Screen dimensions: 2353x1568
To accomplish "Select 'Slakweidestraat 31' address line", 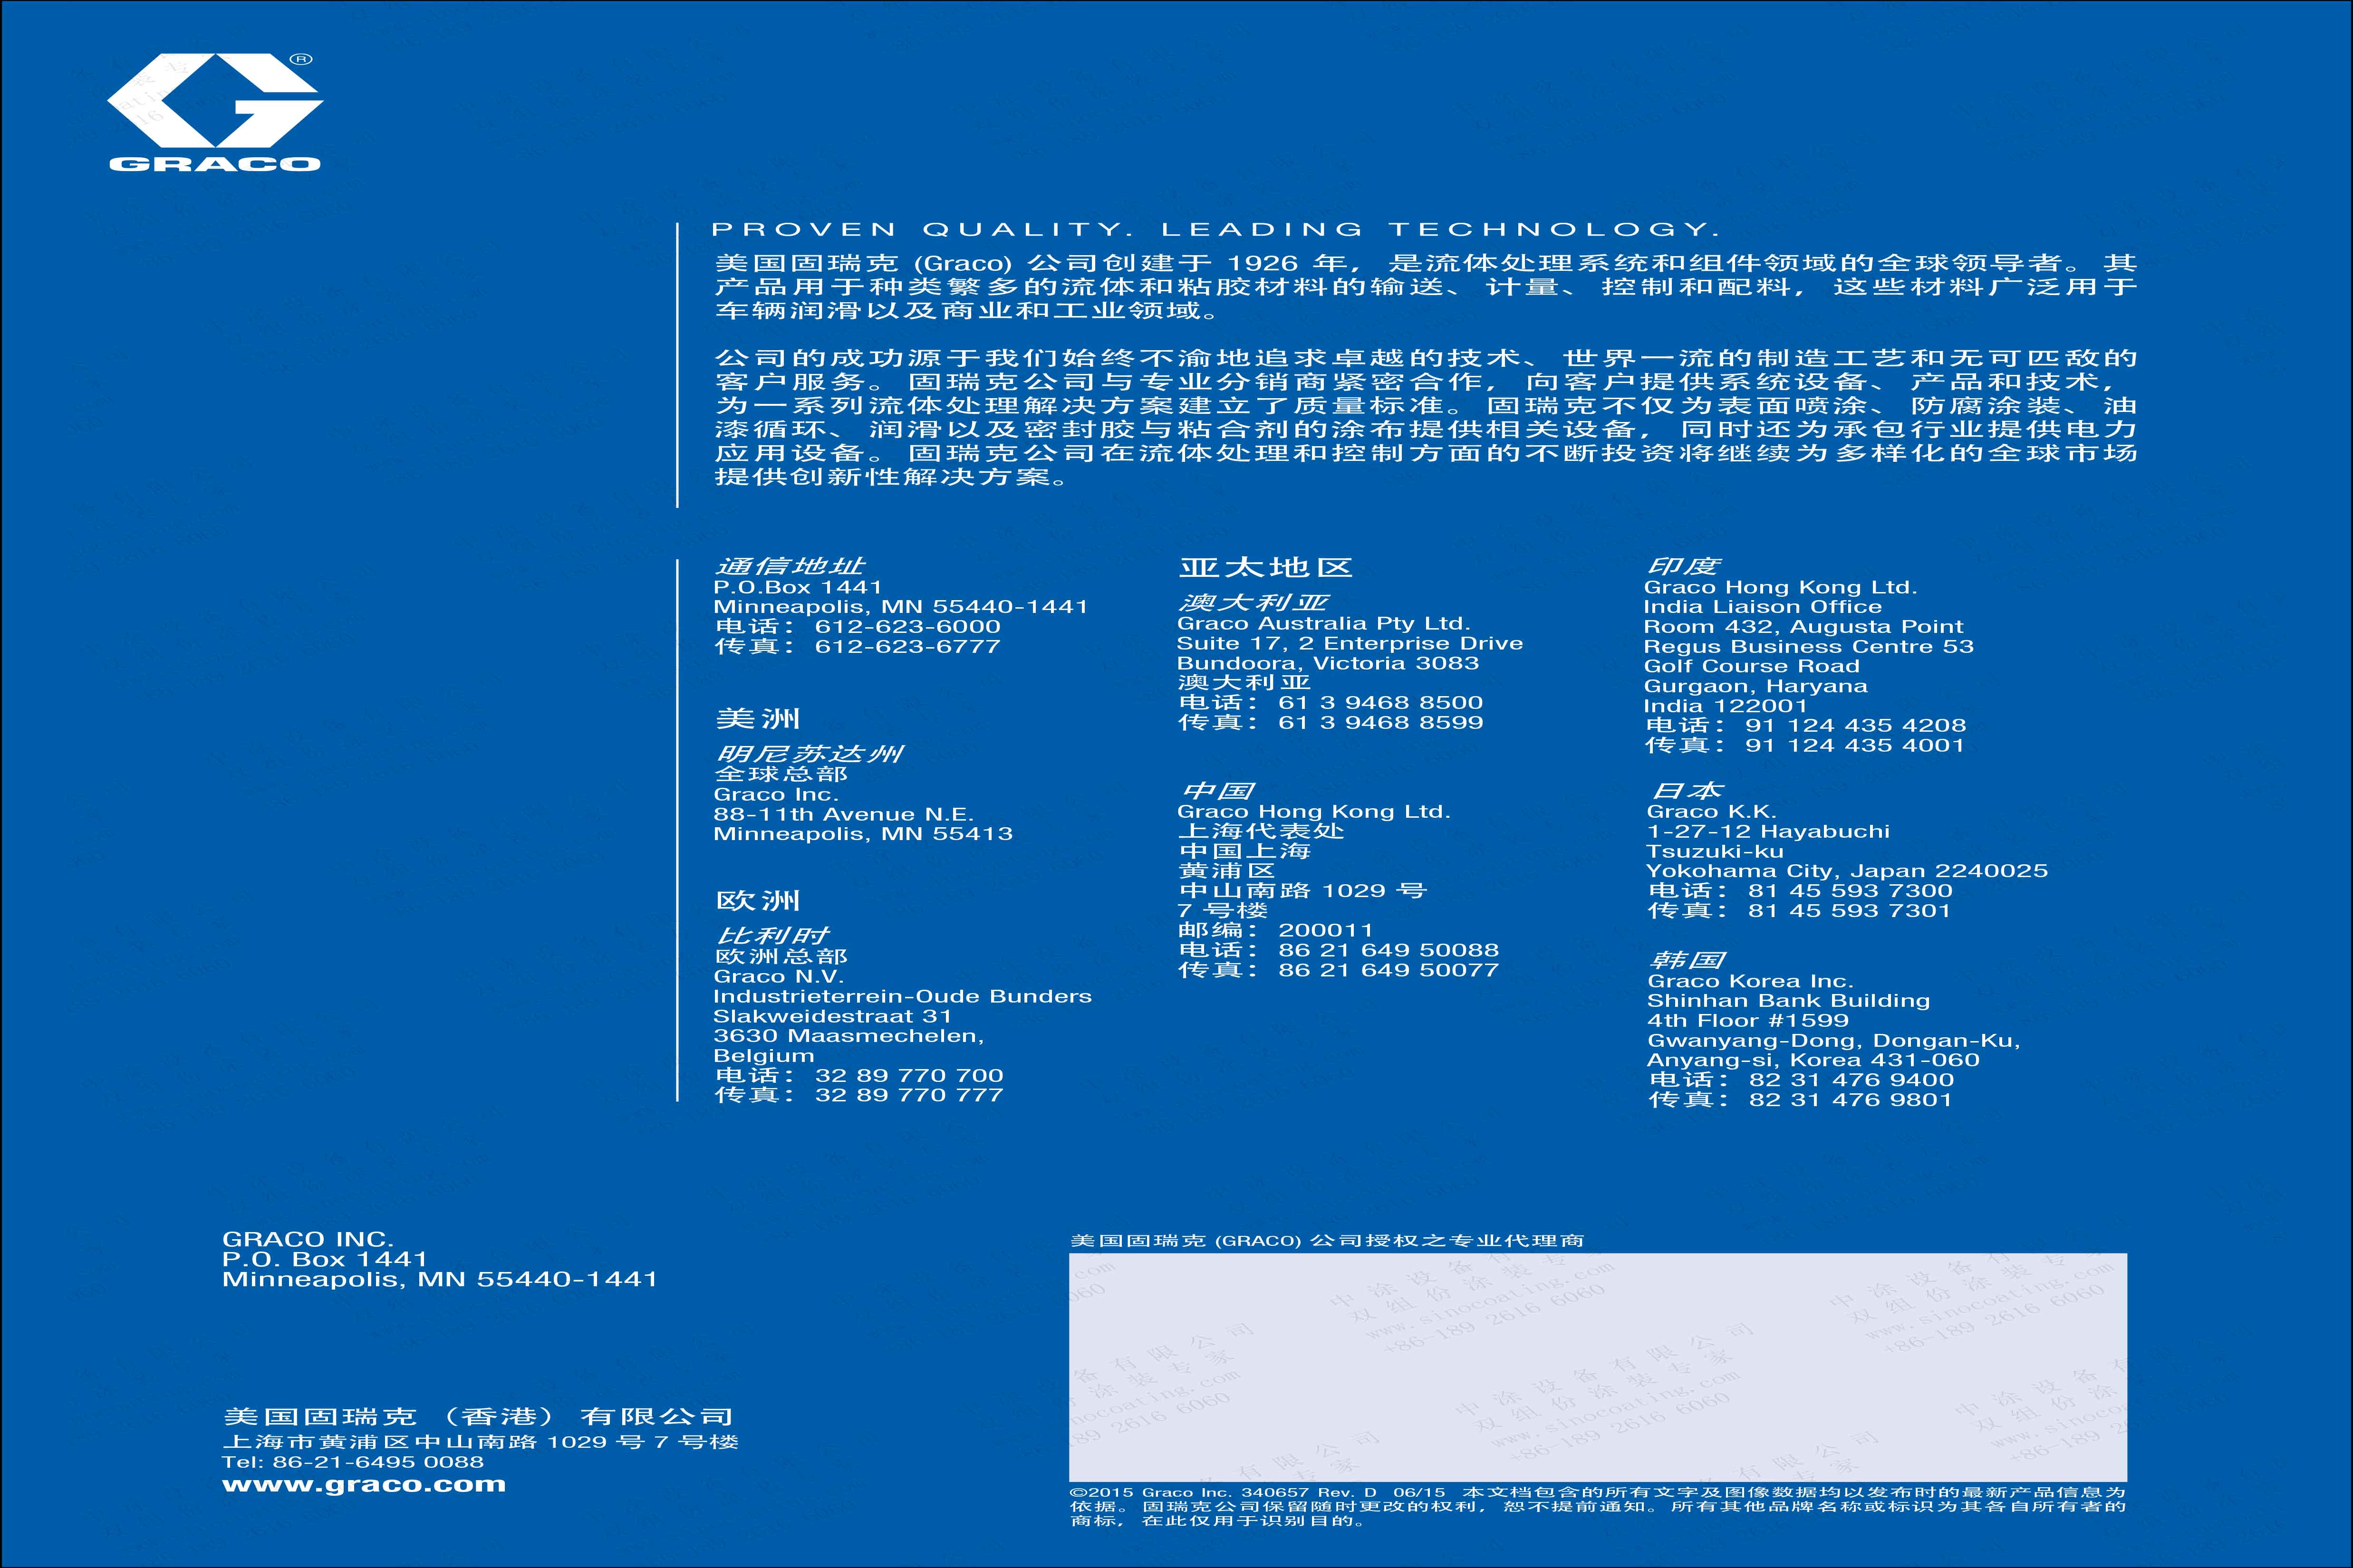I will [832, 1016].
